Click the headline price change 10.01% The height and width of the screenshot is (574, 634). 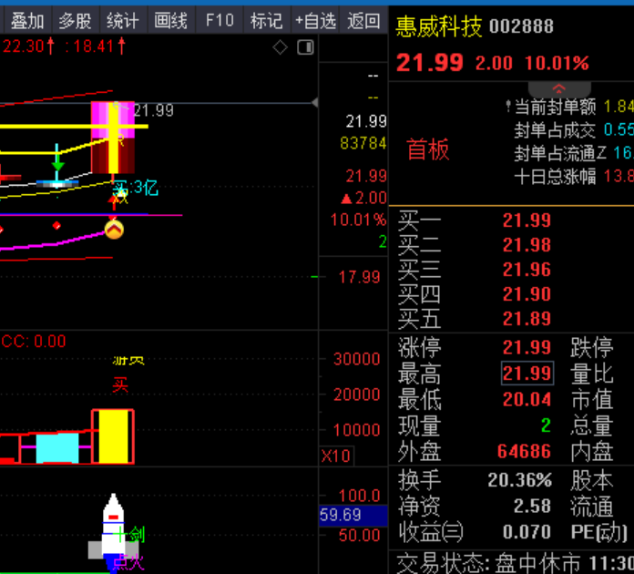(x=557, y=64)
